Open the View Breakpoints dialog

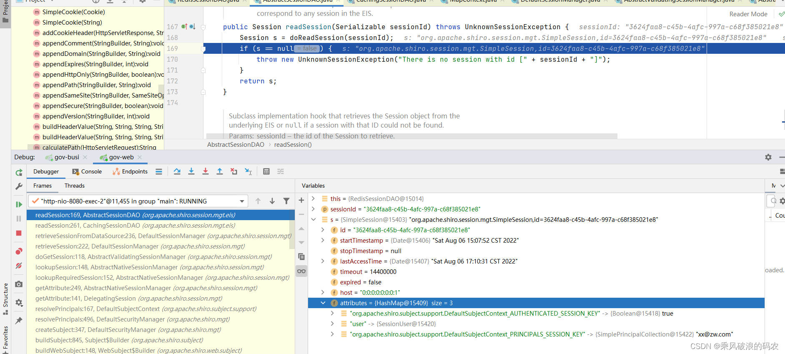click(19, 251)
